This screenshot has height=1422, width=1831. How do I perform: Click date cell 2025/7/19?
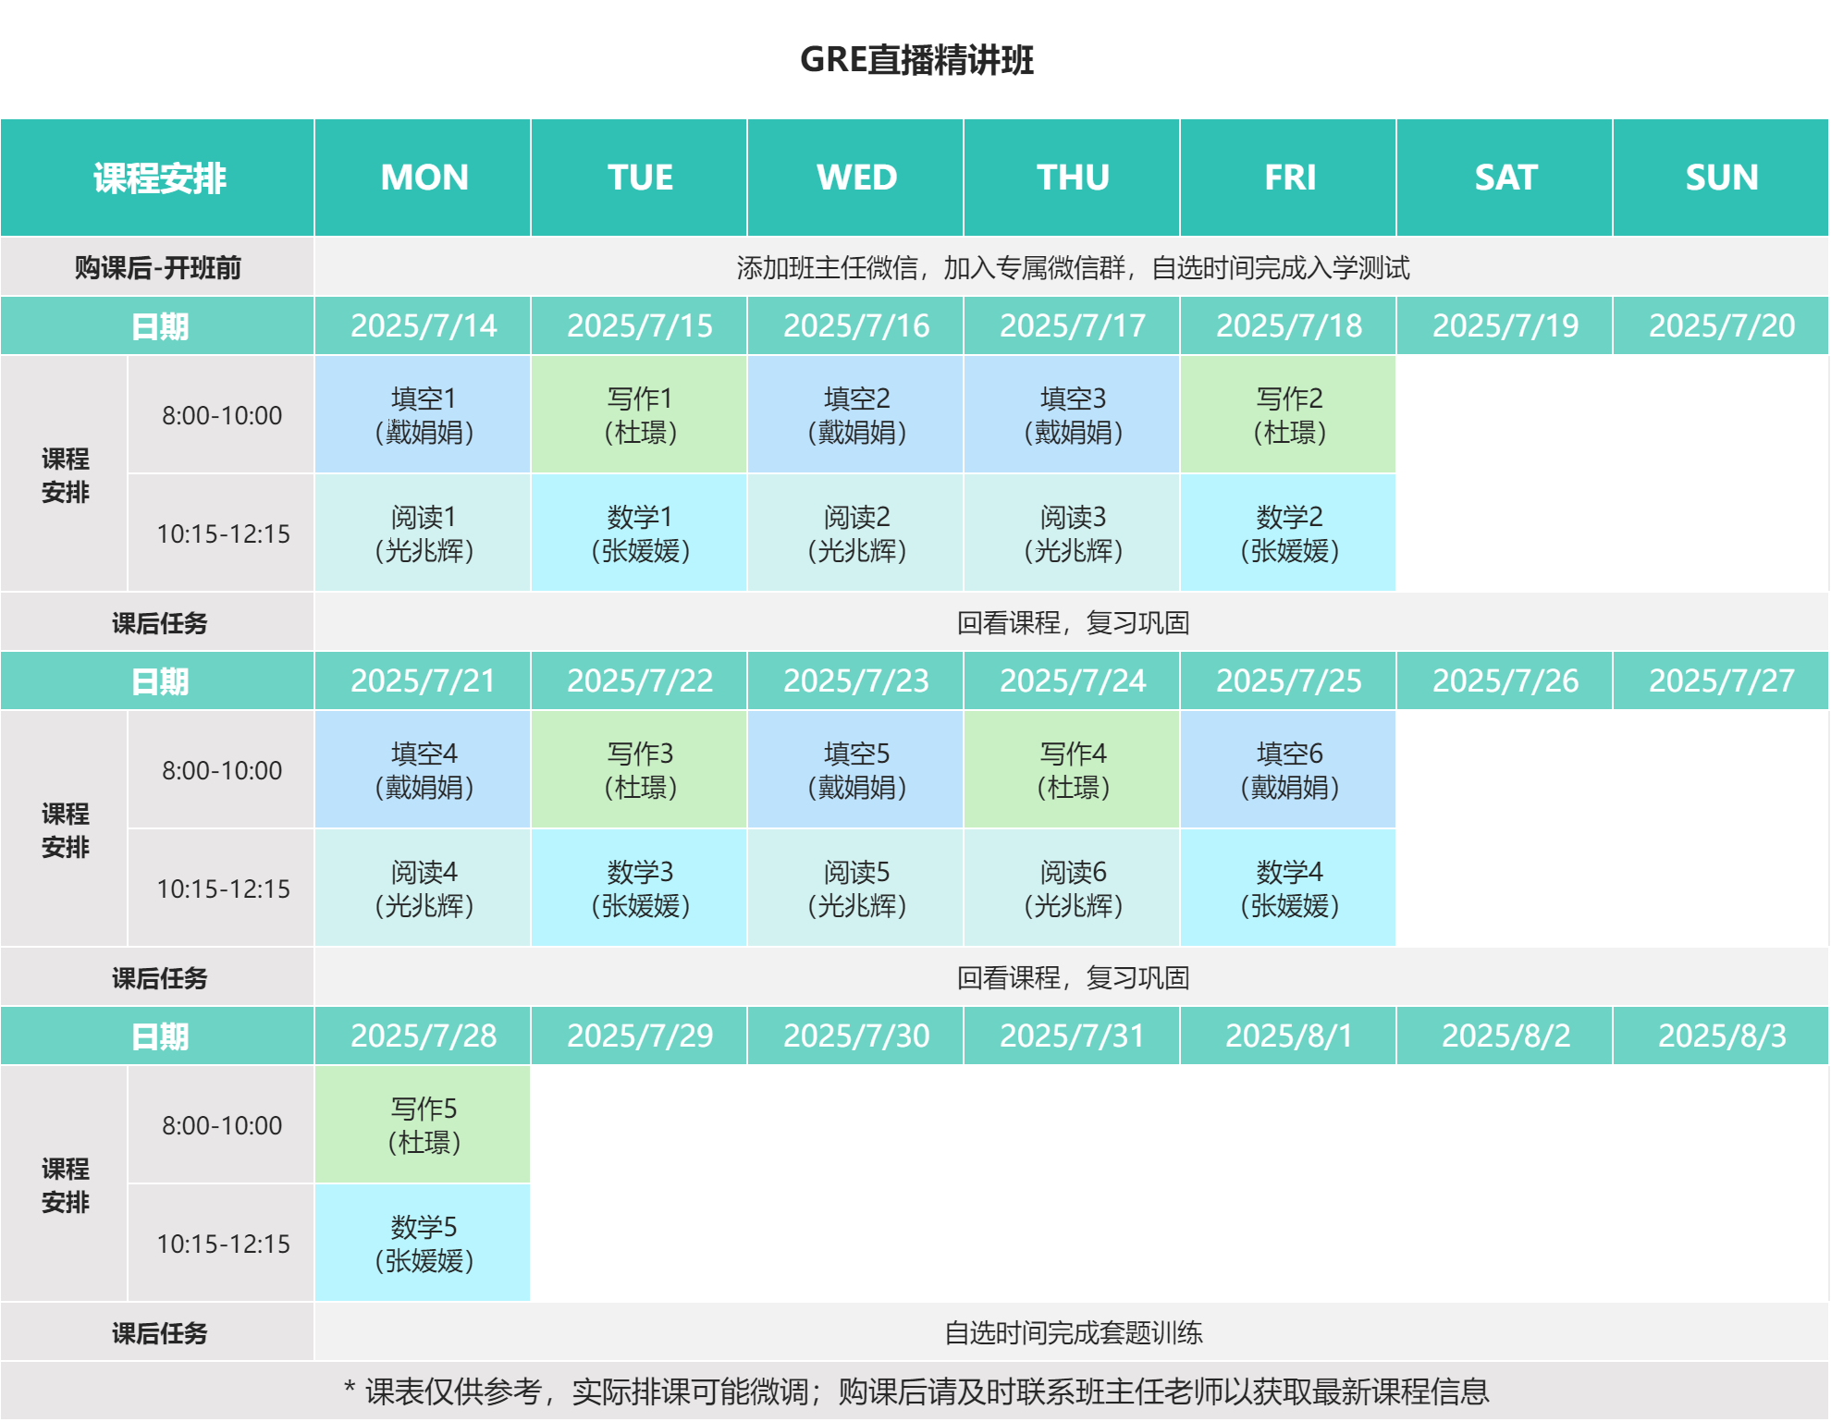click(1505, 325)
